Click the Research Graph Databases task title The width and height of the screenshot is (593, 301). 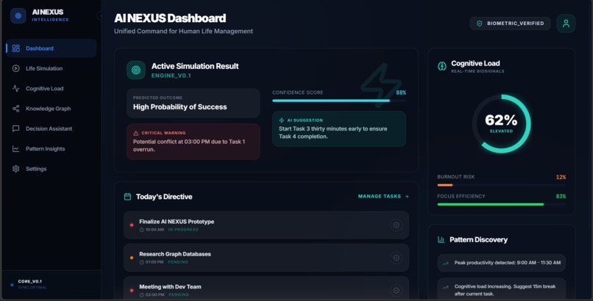175,254
